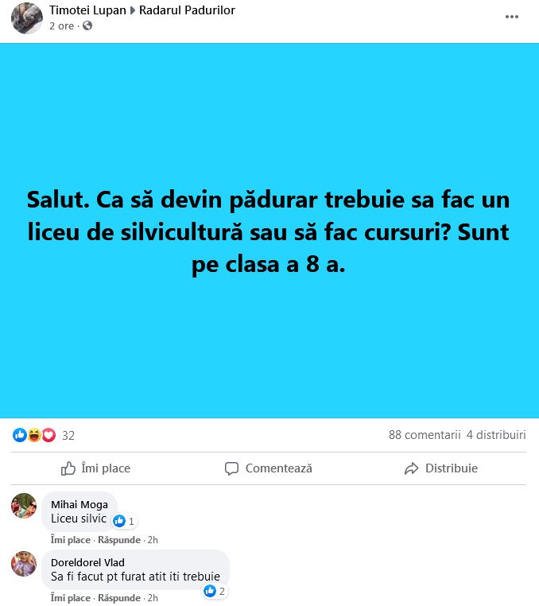Like Doreldorel Vlad's comment via Îmi place
This screenshot has width=539, height=606.
70,598
